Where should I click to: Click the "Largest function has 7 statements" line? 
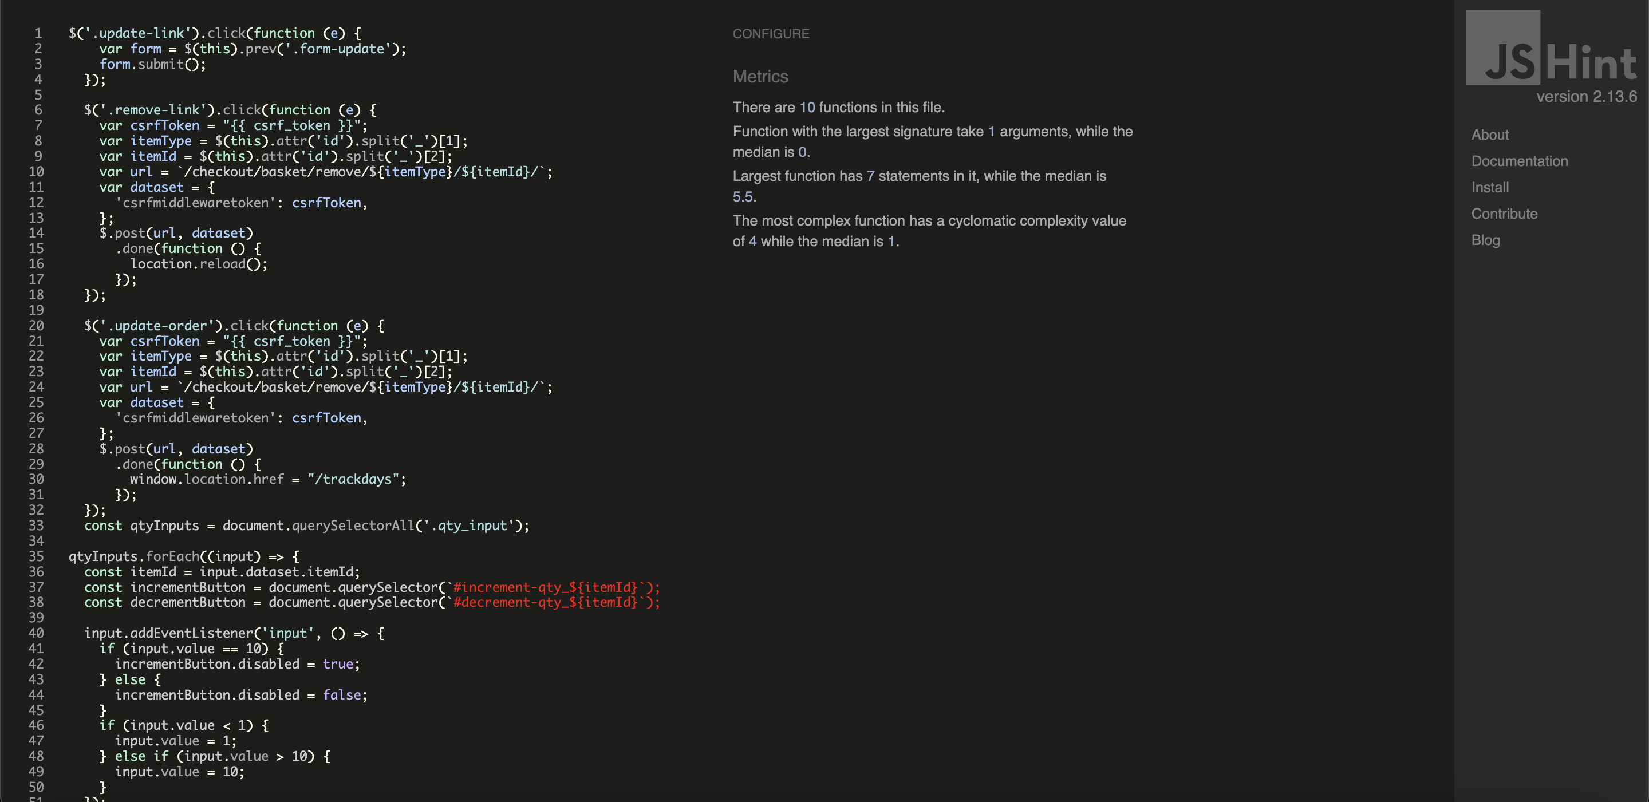919,186
